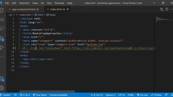Click the base href line
Screen dimensions: 173x97
click(x=33, y=37)
